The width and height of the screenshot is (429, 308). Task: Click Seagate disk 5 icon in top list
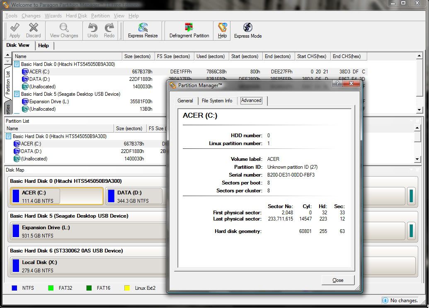(x=17, y=94)
